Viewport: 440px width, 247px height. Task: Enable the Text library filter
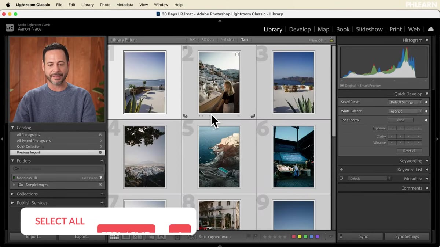click(x=192, y=39)
